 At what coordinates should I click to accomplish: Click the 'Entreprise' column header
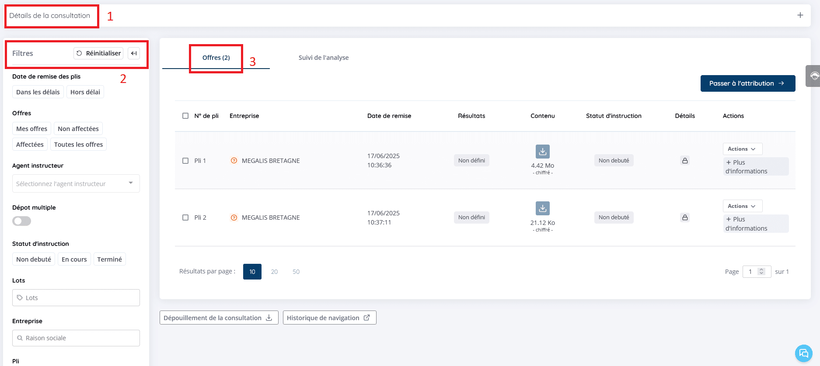[x=244, y=116]
